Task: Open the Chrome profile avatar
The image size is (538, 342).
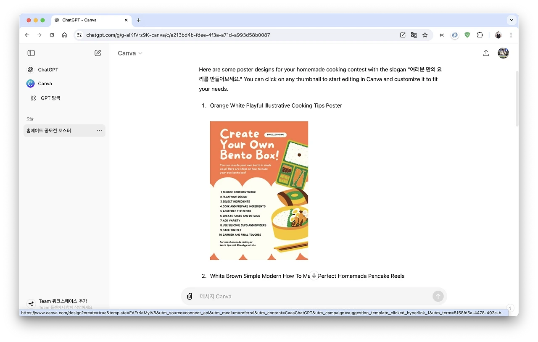Action: pyautogui.click(x=498, y=35)
